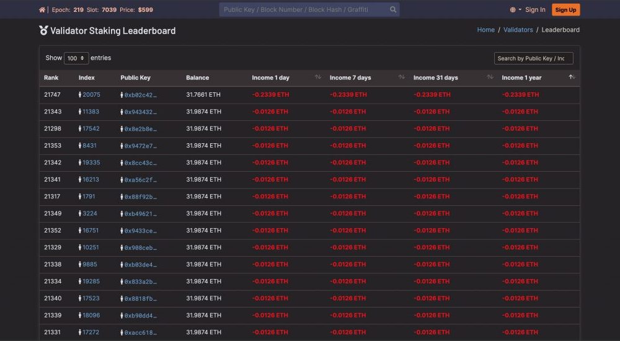
Task: Open validator index 18096
Action: click(91, 316)
